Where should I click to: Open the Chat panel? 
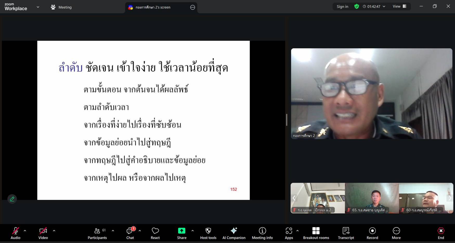[x=130, y=233]
